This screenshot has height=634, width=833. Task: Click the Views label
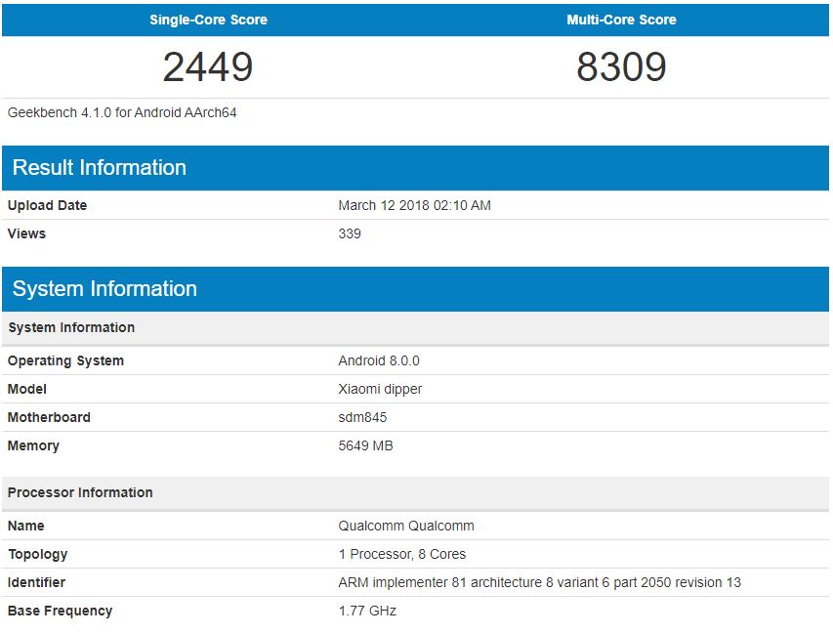26,233
